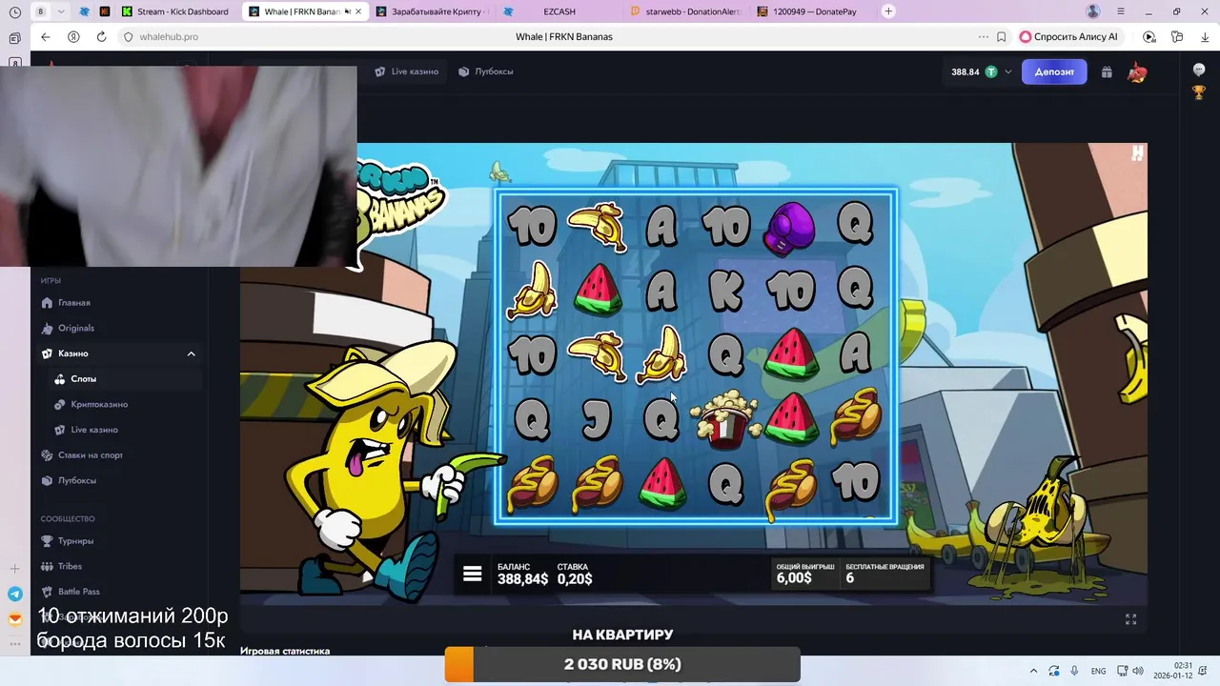The image size is (1220, 686).
Task: Click the free spins counter showing 6
Action: pyautogui.click(x=884, y=573)
